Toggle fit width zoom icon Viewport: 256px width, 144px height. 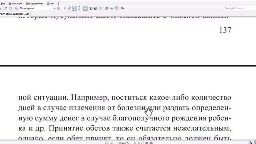pyautogui.click(x=74, y=8)
